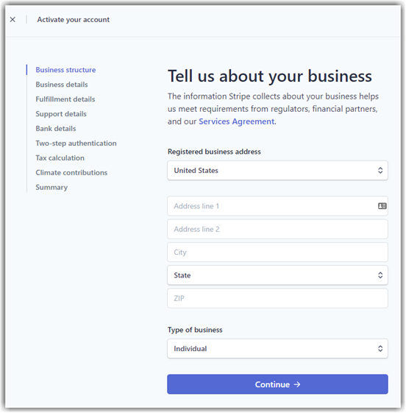Focus the City input field
The height and width of the screenshot is (413, 406).
coord(277,253)
